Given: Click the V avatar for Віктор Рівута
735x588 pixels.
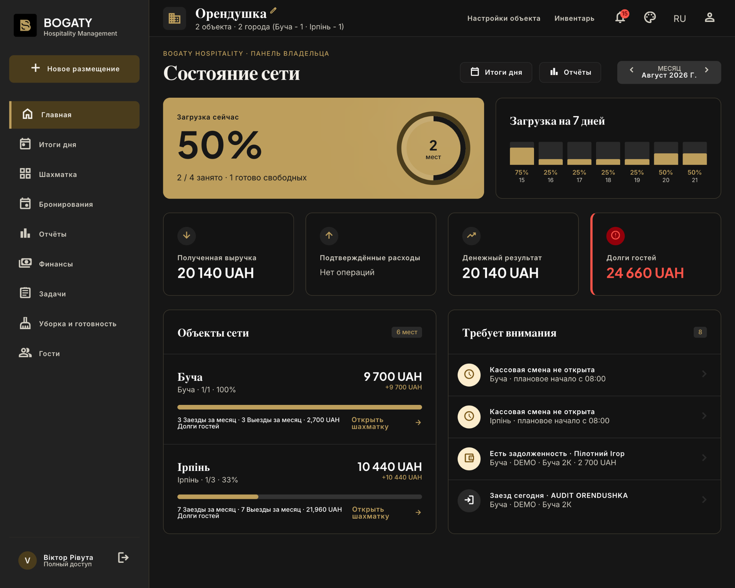Looking at the screenshot, I should click(28, 560).
